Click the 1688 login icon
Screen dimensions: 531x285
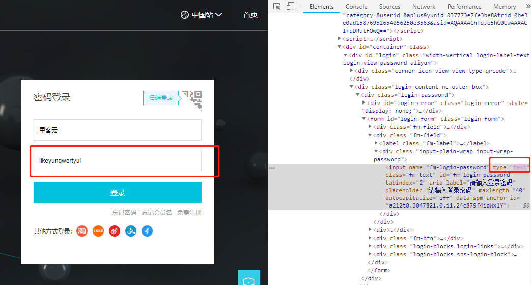click(x=98, y=231)
